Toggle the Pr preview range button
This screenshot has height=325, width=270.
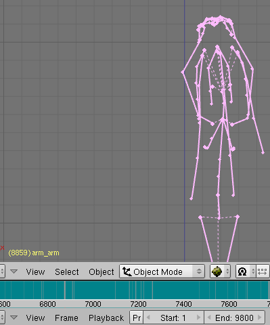pyautogui.click(x=137, y=318)
